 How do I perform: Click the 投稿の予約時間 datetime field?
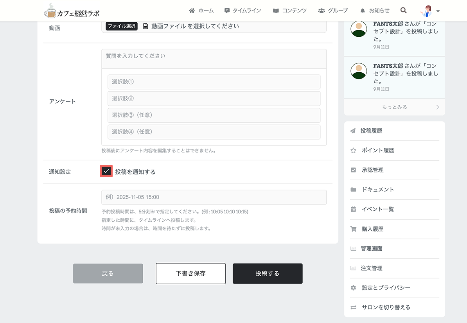click(214, 197)
